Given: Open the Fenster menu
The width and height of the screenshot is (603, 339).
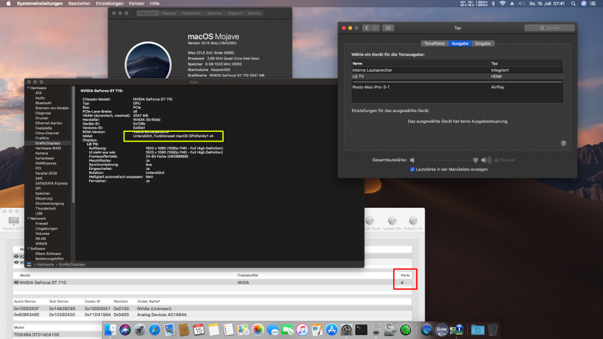Looking at the screenshot, I should [x=136, y=4].
